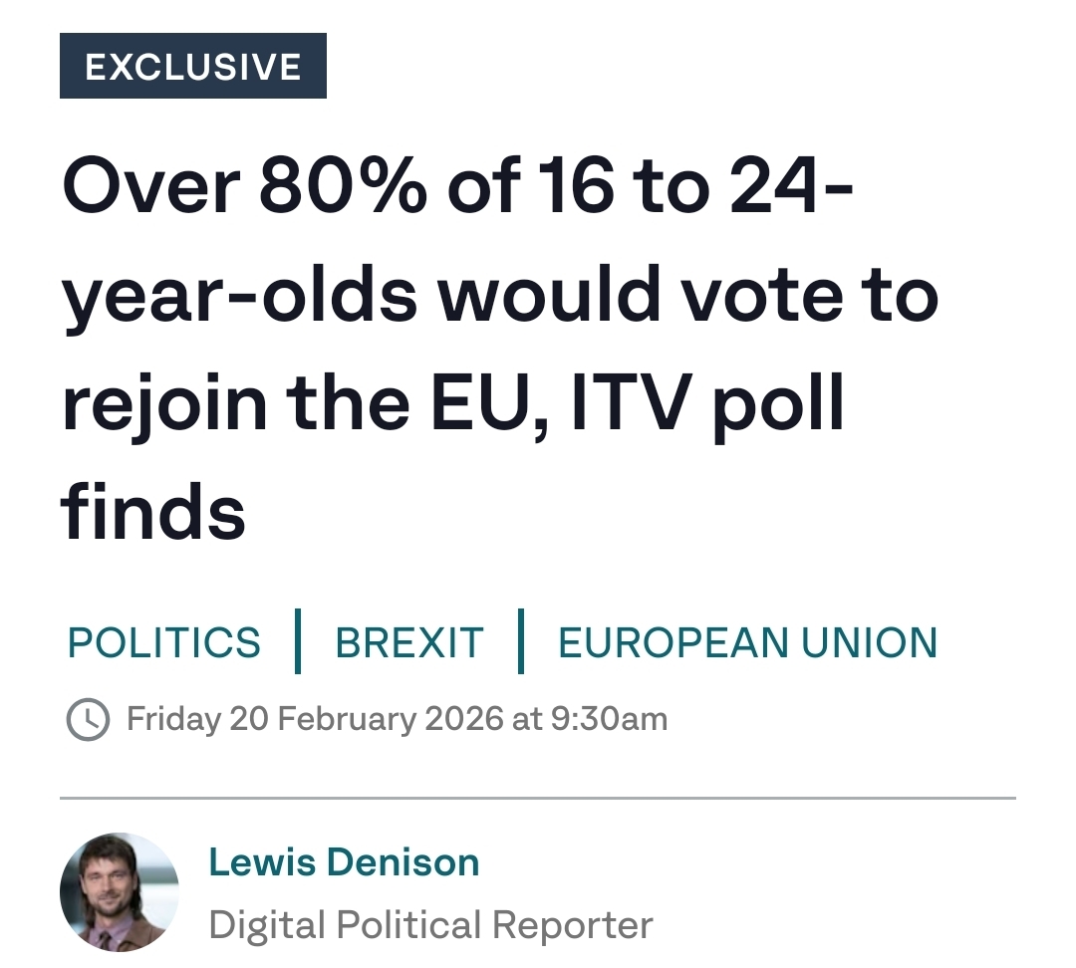1076x968 pixels.
Task: Click the 9:30am time in the timestamp
Action: 608,719
